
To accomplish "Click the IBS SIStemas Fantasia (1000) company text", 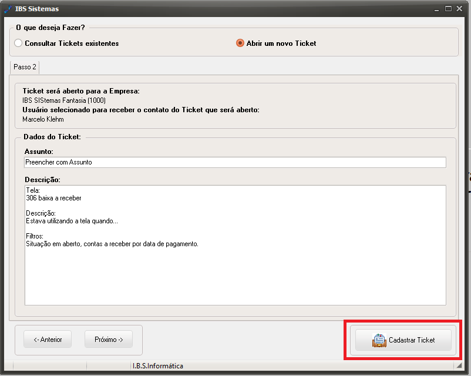I will 64,100.
